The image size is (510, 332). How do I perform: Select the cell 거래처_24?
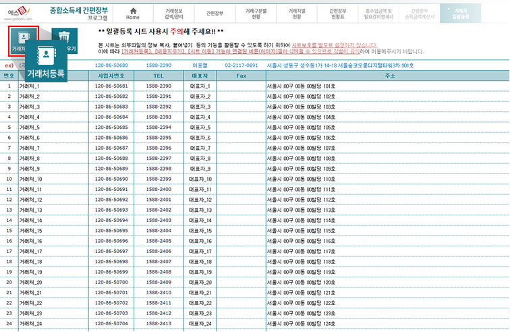pos(53,324)
